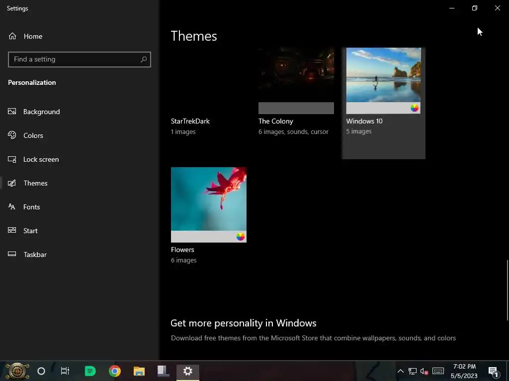The image size is (509, 381).
Task: Open the Action Center notifications icon
Action: (493, 371)
